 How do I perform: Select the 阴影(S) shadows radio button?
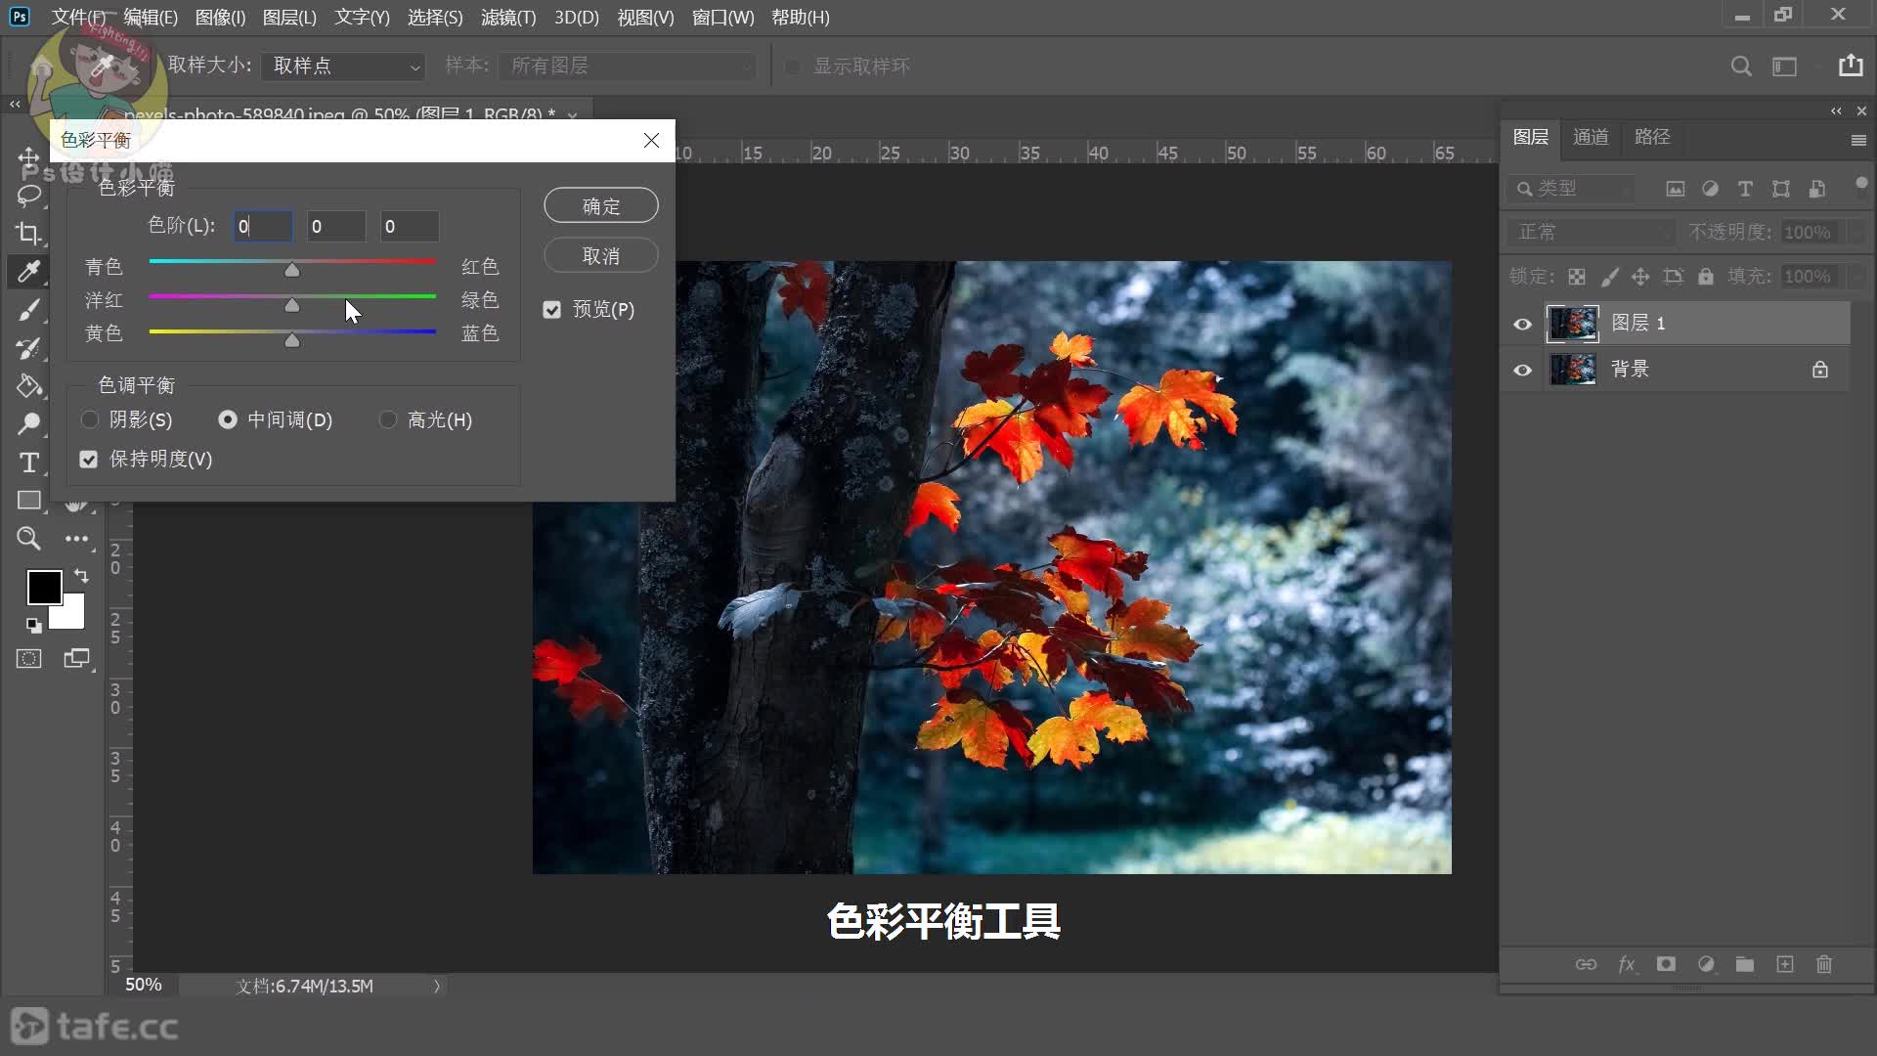tap(90, 419)
